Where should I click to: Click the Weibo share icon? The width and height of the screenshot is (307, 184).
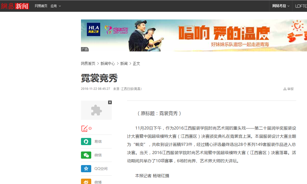(x=86, y=182)
